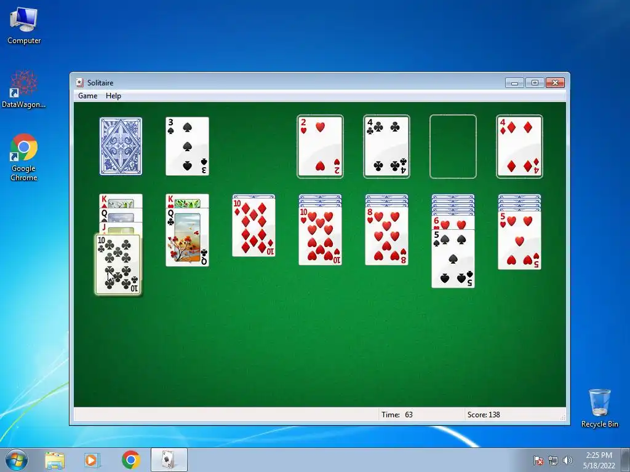Click the Solitaire title bar icon
The height and width of the screenshot is (472, 630).
coord(80,83)
